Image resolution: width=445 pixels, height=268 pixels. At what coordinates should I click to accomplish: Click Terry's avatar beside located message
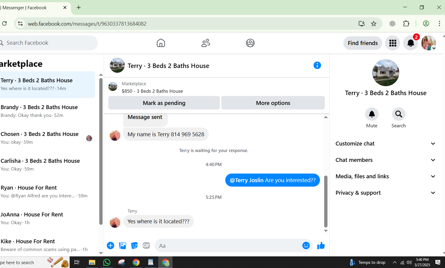(115, 222)
